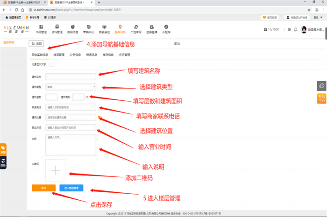Open the 'e' icon navigation item
Viewport: 327px width, 217px height.
(x=136, y=29)
